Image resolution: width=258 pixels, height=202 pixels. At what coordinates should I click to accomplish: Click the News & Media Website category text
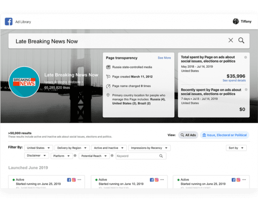63,82
